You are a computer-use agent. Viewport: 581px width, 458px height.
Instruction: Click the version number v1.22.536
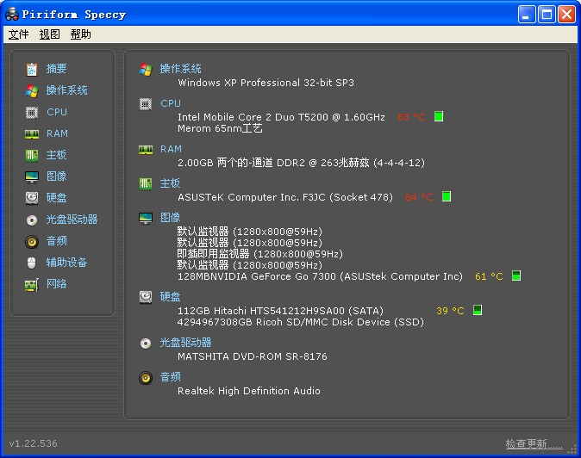(x=34, y=443)
